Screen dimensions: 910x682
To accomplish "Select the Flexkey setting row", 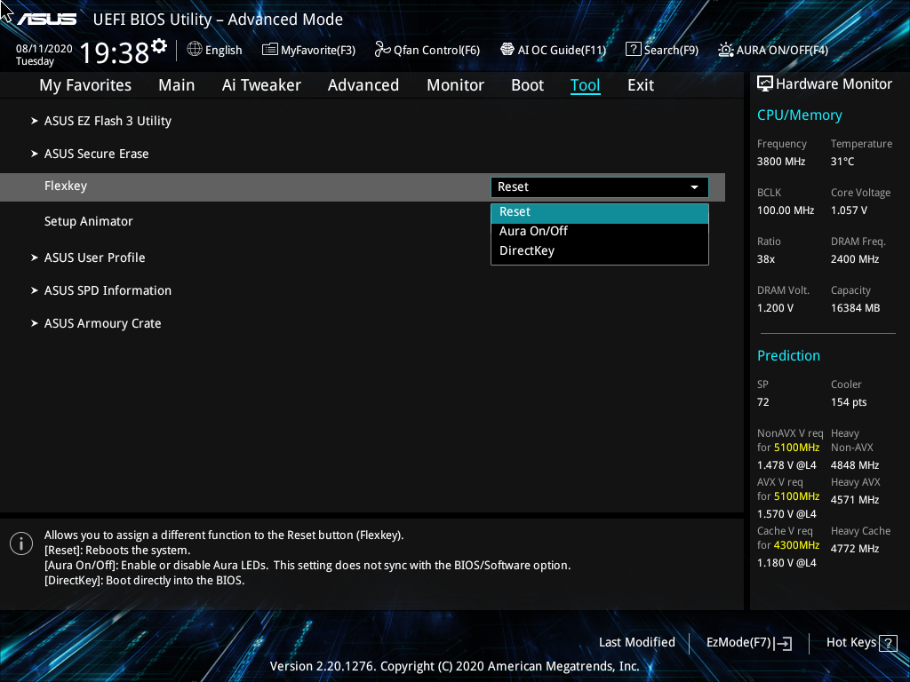I will (363, 187).
